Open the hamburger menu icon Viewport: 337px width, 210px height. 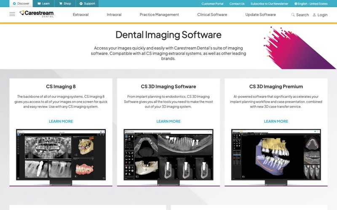pyautogui.click(x=12, y=14)
